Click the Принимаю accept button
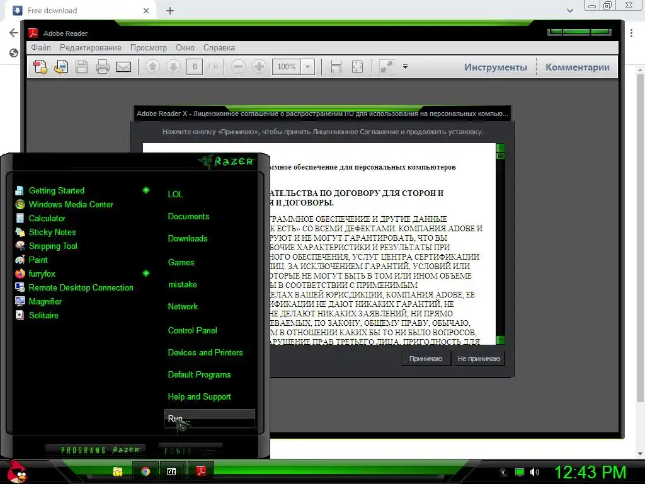This screenshot has height=484, width=645. click(x=426, y=359)
